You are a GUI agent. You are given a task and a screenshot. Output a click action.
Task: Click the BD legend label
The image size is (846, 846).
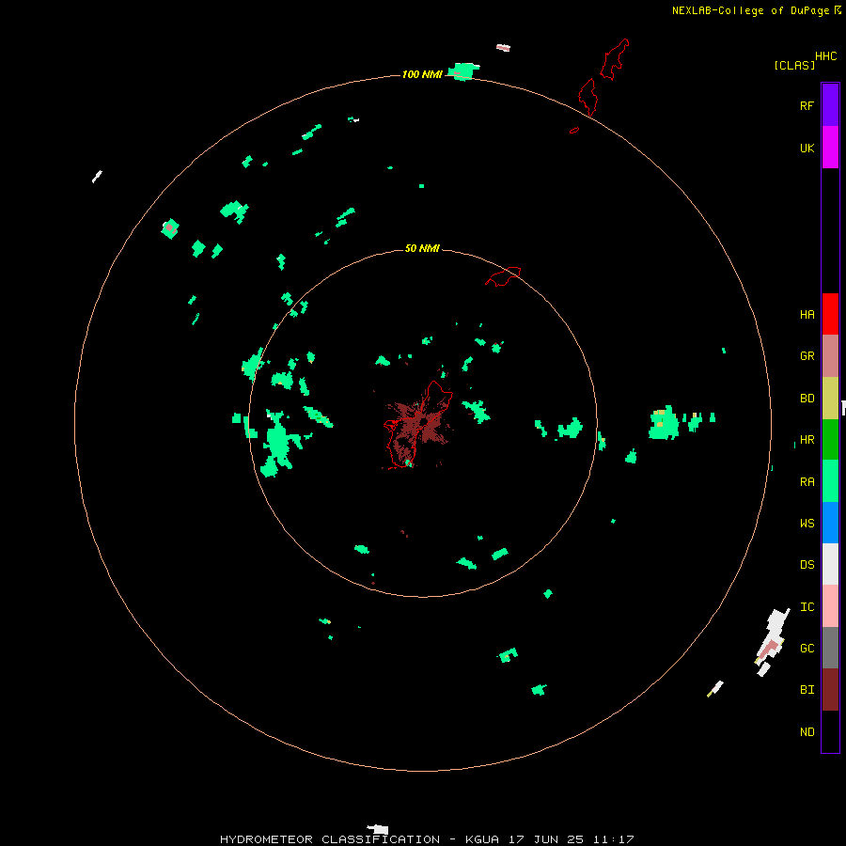[x=807, y=399]
